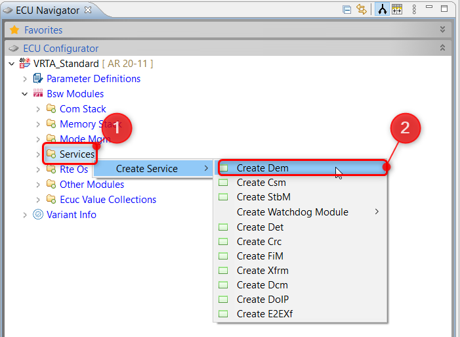Click the VRTA_Standard project icon
This screenshot has height=337, width=460.
point(25,63)
